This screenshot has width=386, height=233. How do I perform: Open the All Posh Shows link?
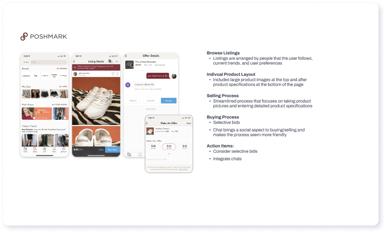tap(60, 105)
